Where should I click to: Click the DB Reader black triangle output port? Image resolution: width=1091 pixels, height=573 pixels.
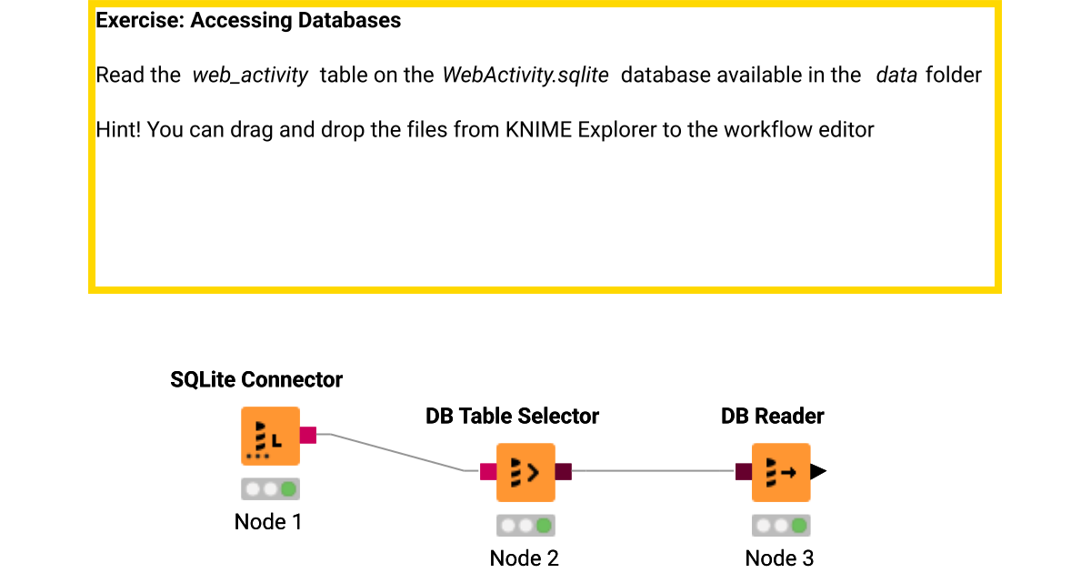[x=819, y=472]
